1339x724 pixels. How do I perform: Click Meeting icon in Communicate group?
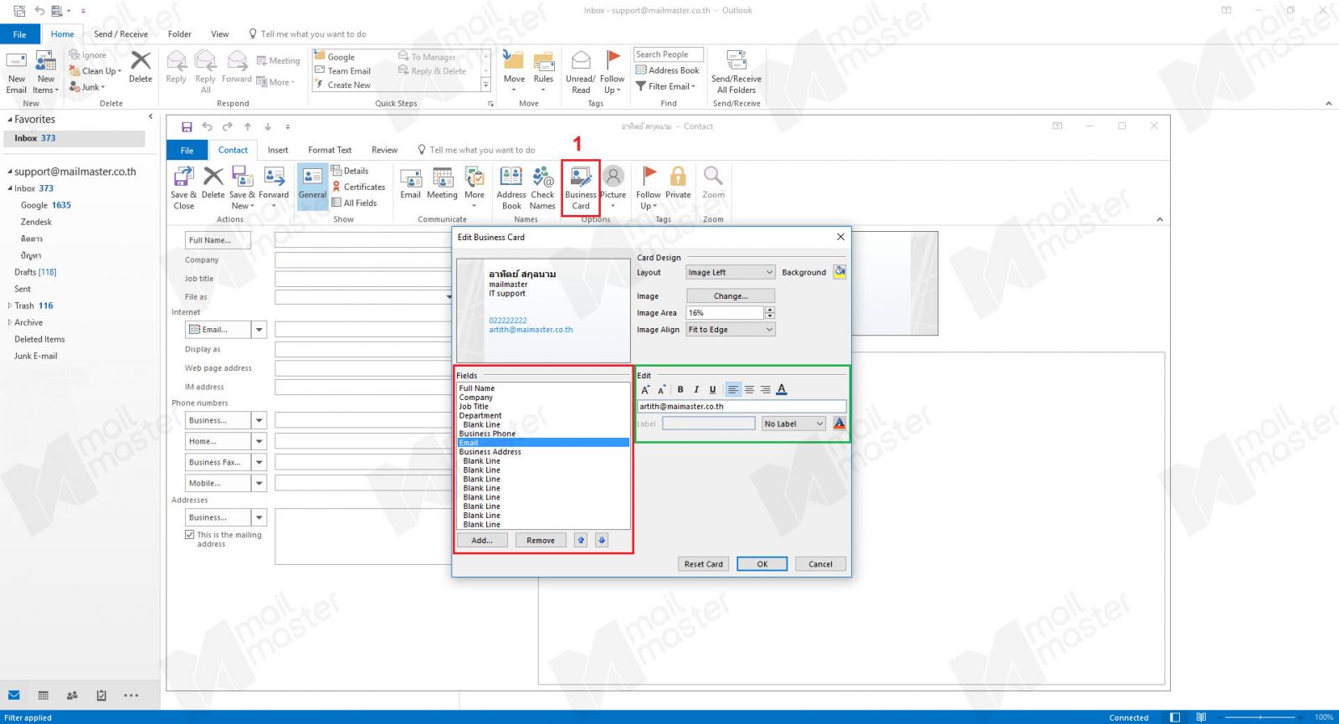[442, 182]
